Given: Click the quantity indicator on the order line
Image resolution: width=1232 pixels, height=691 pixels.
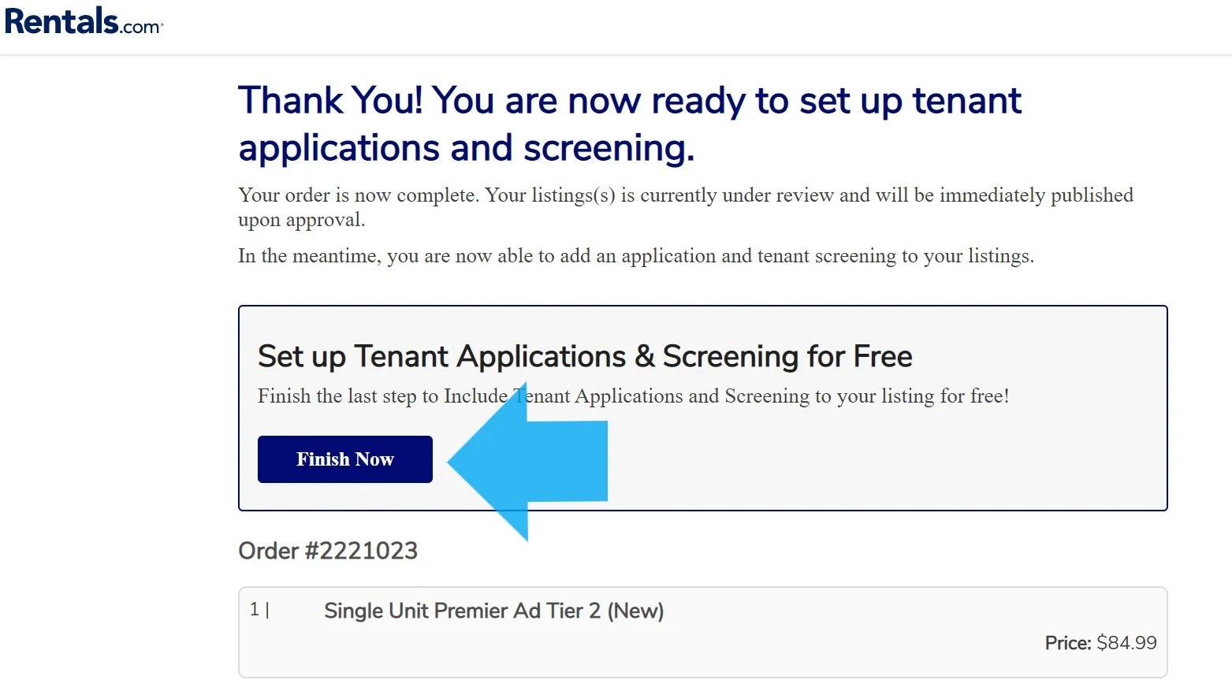Looking at the screenshot, I should [x=259, y=609].
